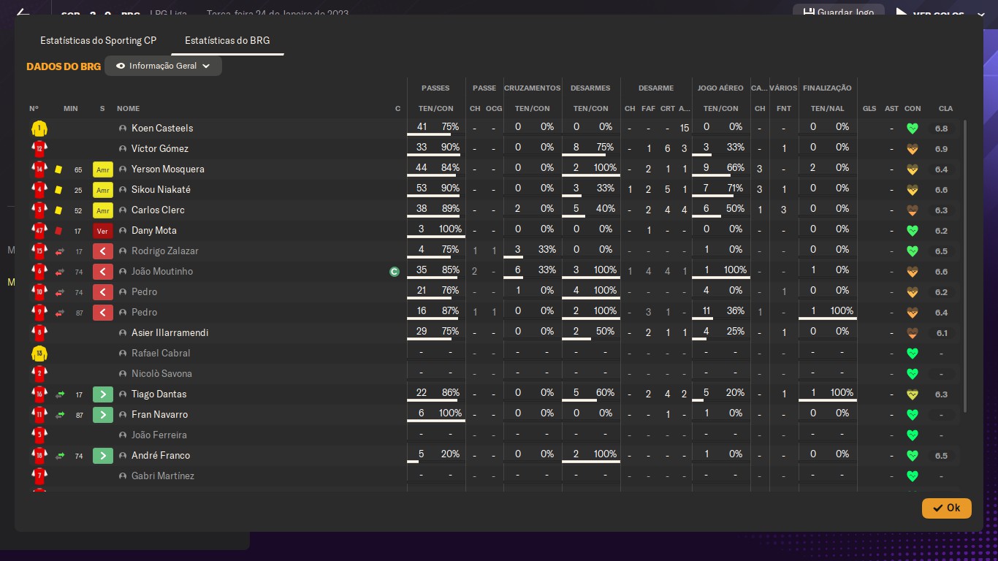This screenshot has width=998, height=561.
Task: Click André Franco passes 20% value
Action: pos(451,454)
